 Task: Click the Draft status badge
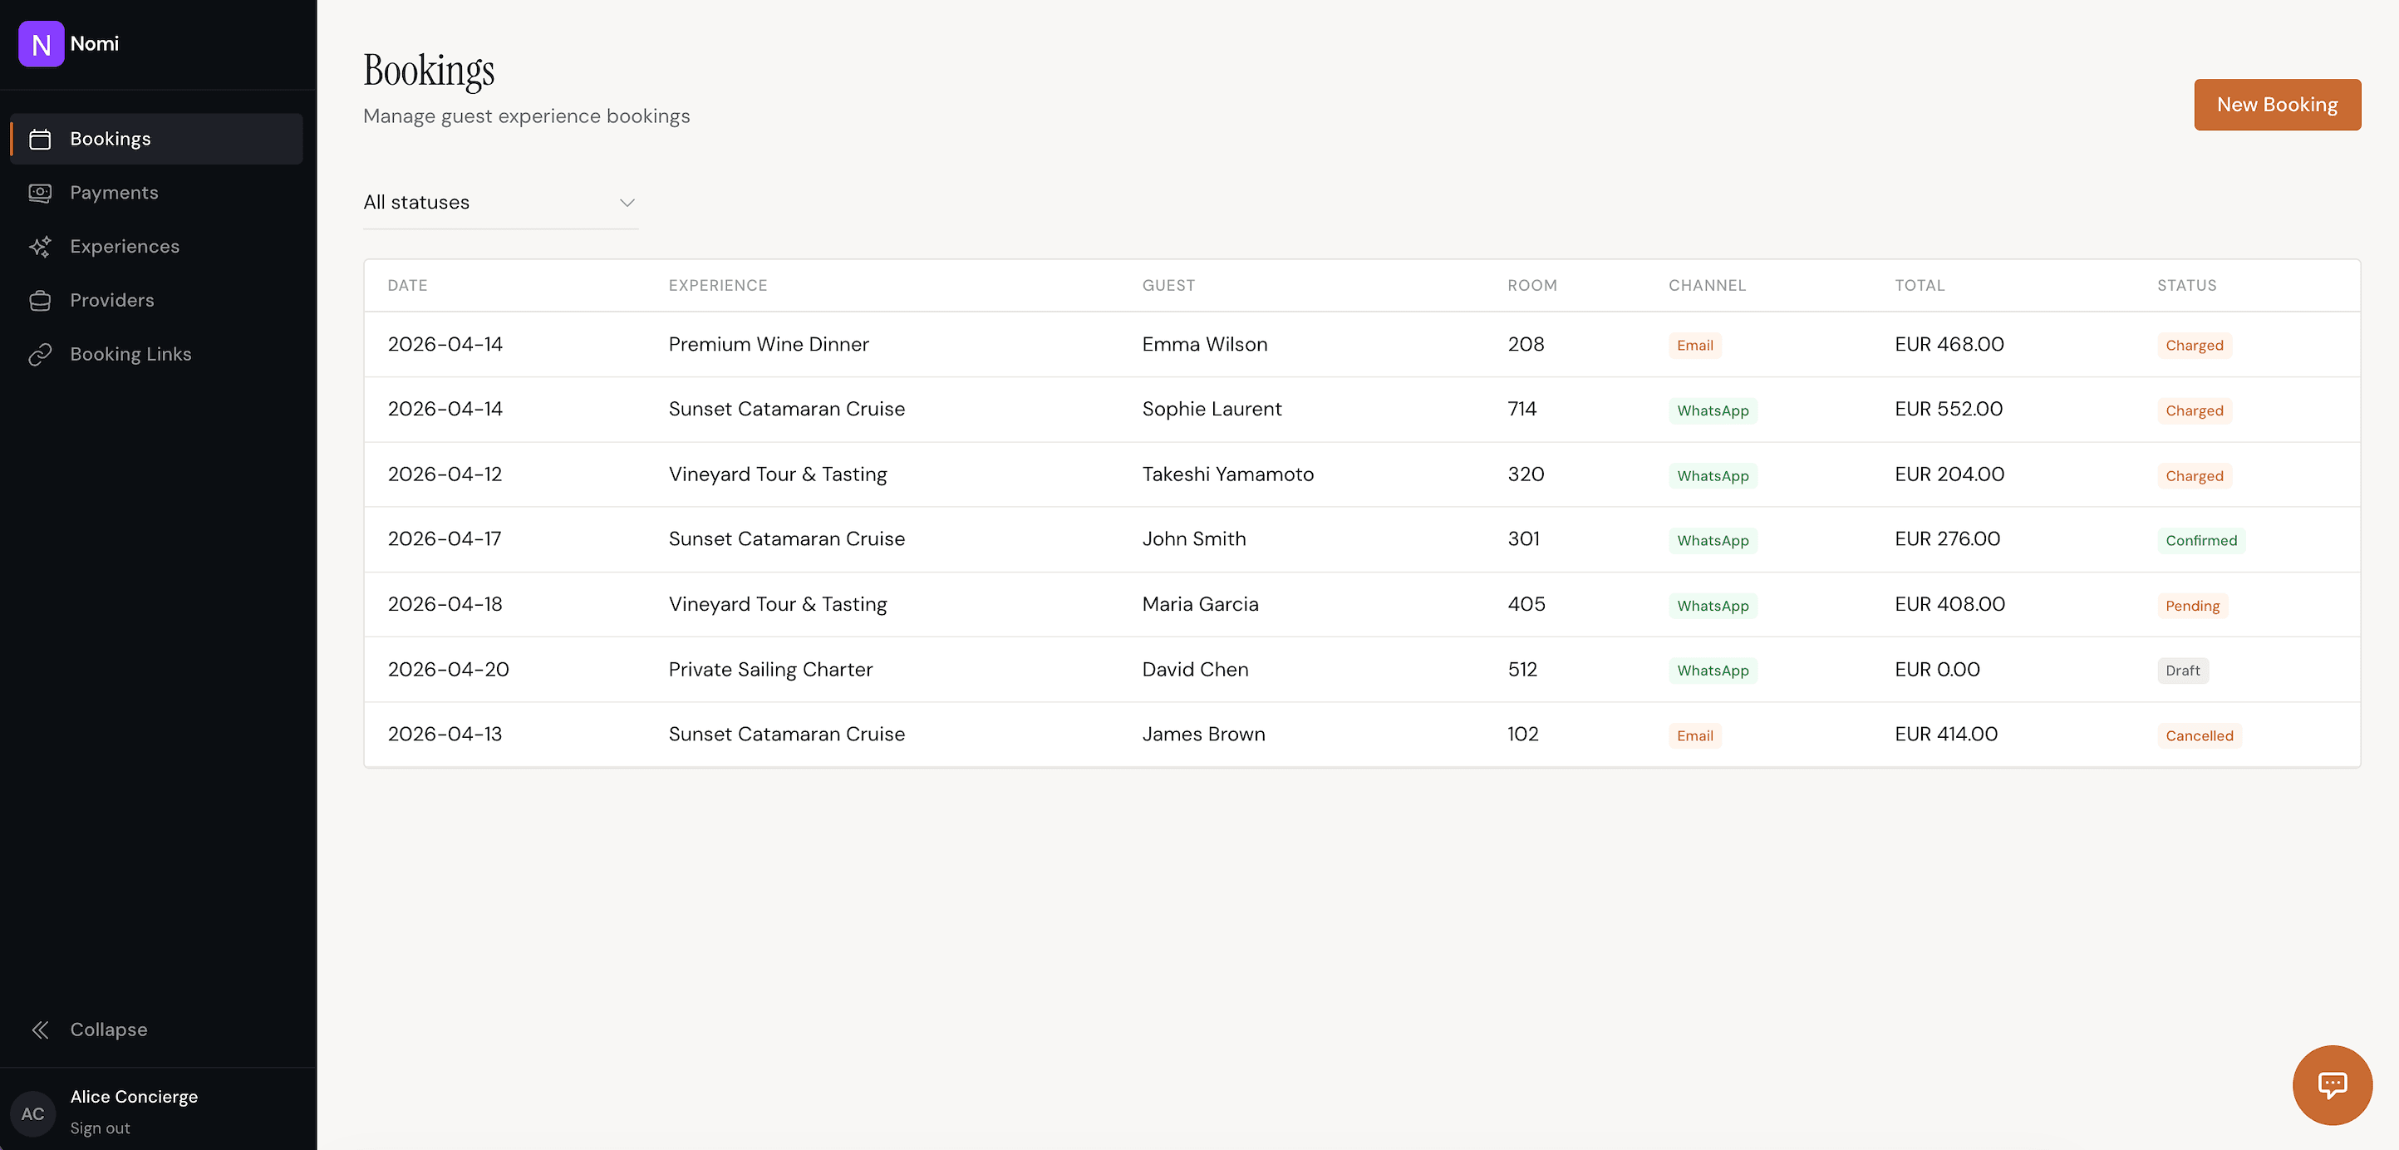point(2182,671)
